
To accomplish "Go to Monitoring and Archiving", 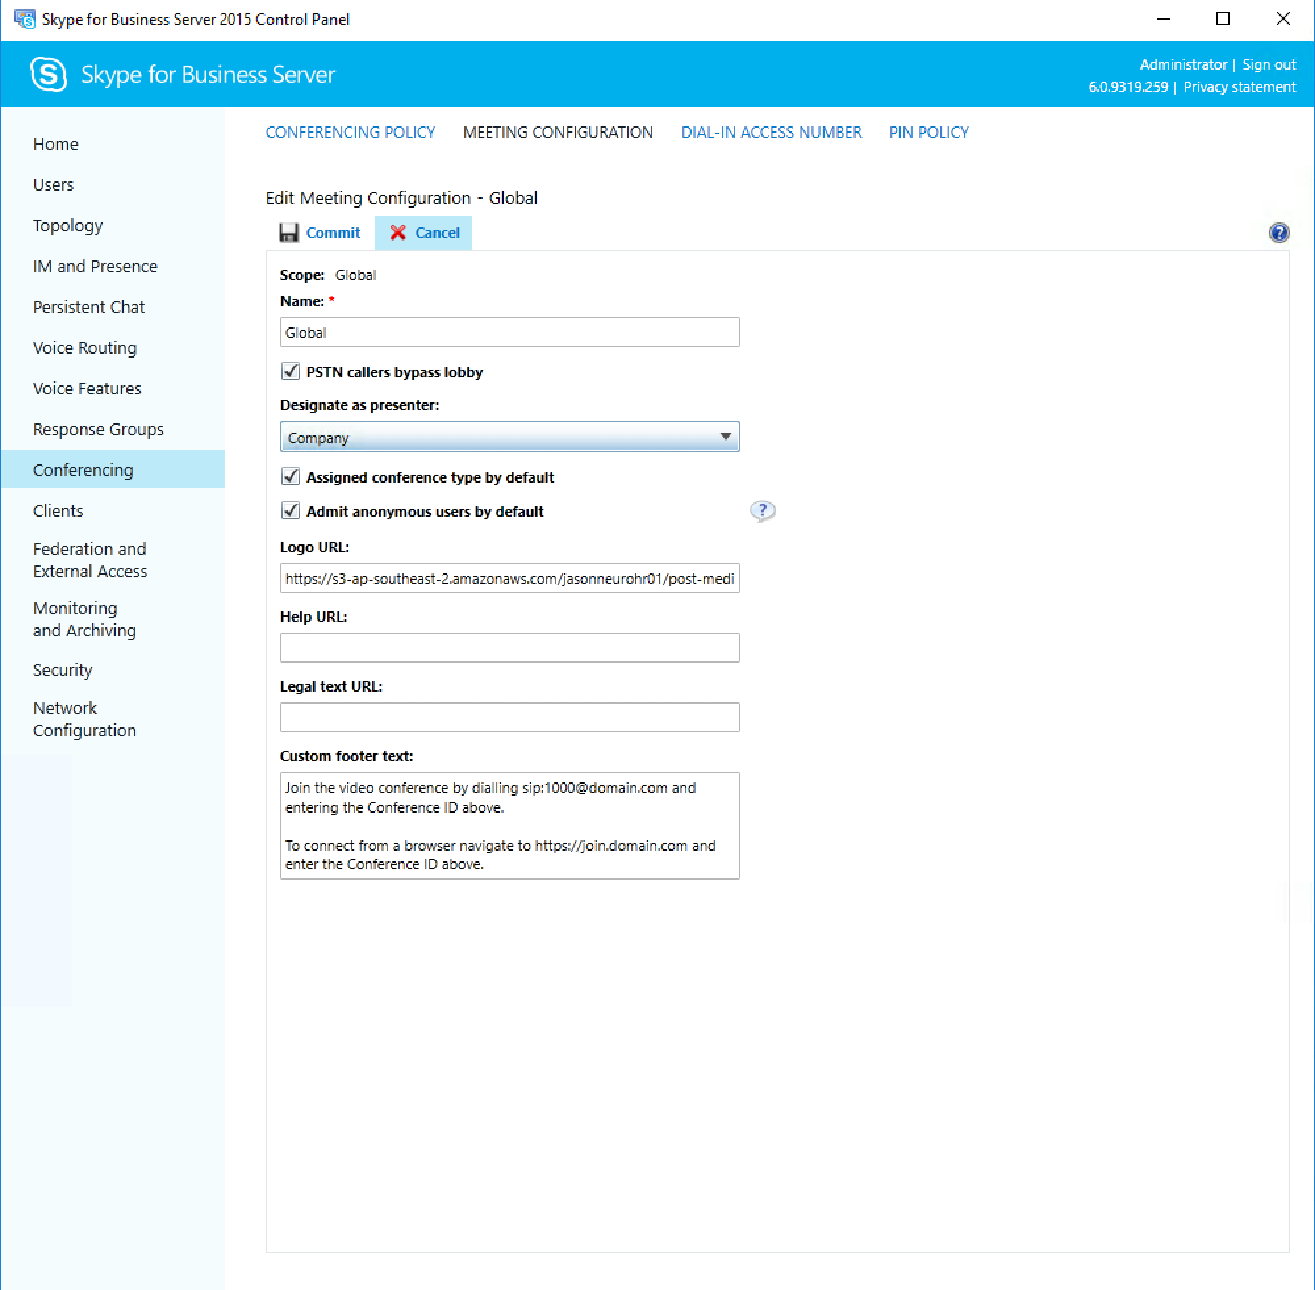I will [x=85, y=619].
